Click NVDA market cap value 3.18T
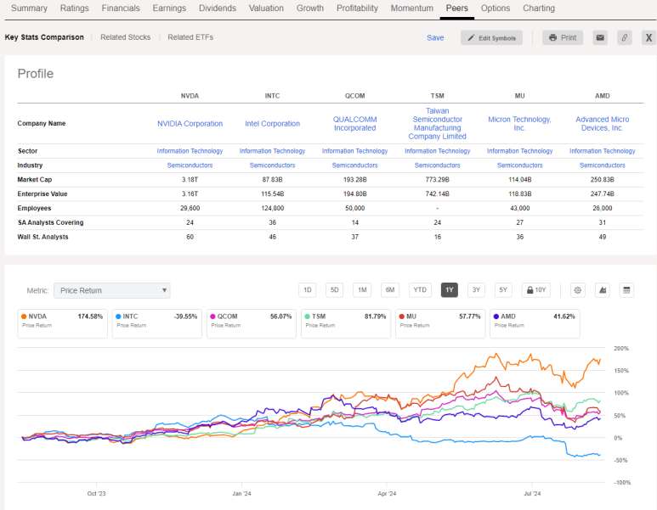 [x=190, y=180]
